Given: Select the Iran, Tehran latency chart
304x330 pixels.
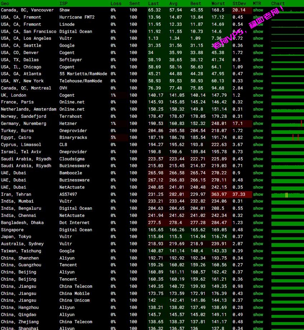Looking at the screenshot, I should [288, 195].
